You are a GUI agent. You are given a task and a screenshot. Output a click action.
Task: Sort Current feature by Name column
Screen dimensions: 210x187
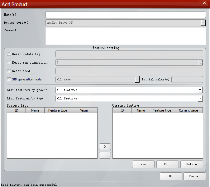pos(141,110)
